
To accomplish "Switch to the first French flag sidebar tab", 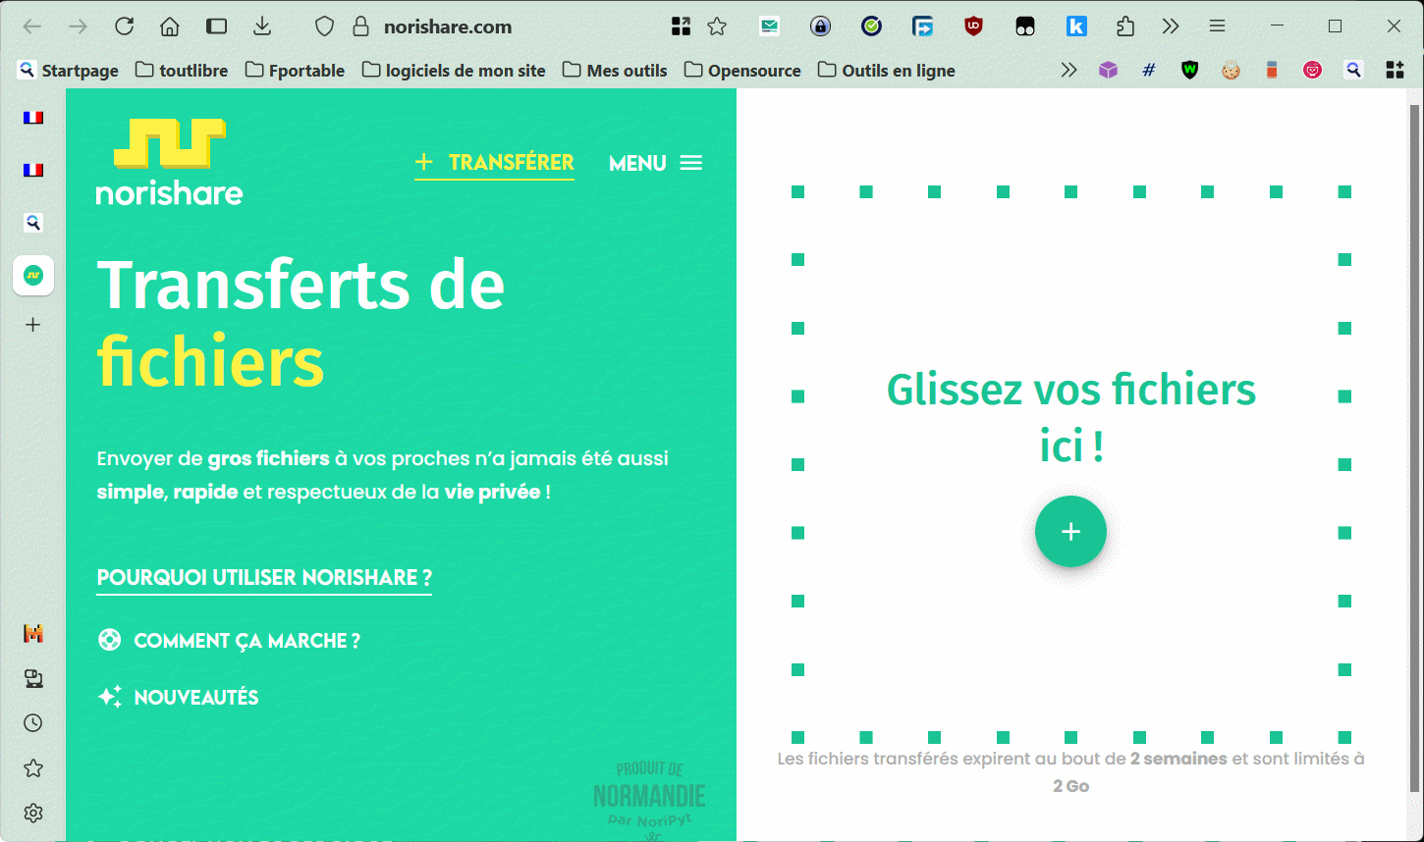I will 33,118.
